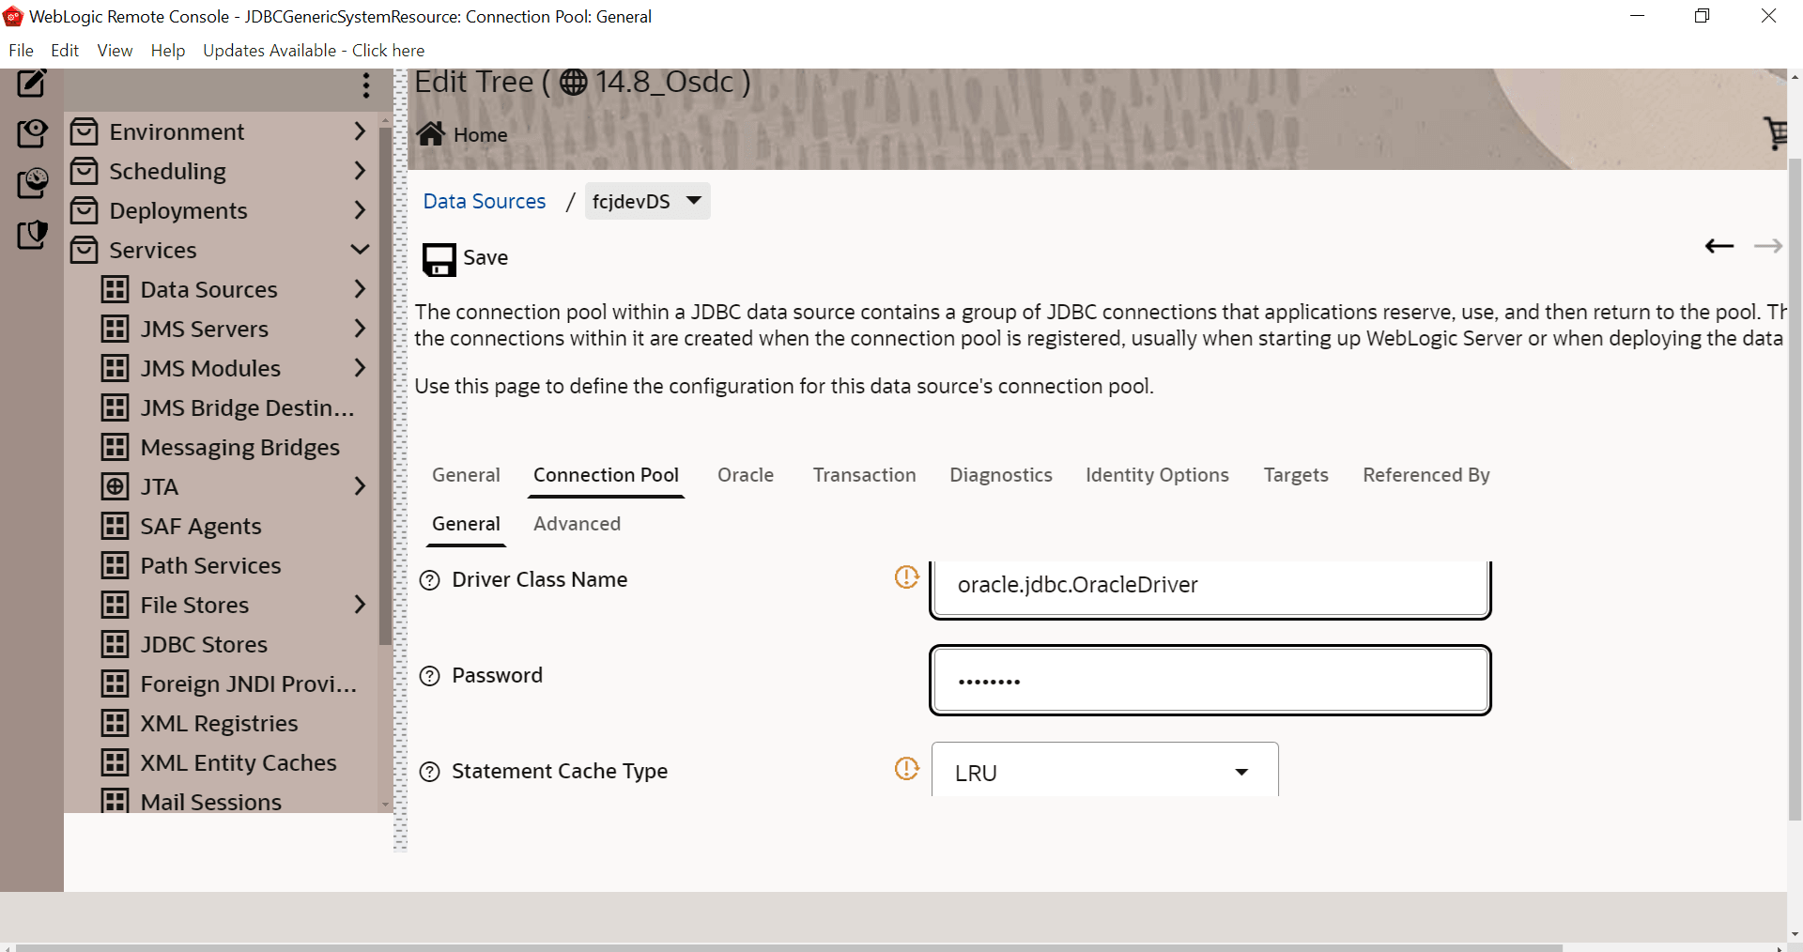The height and width of the screenshot is (952, 1803).
Task: Click the Services folder icon
Action: (x=85, y=250)
